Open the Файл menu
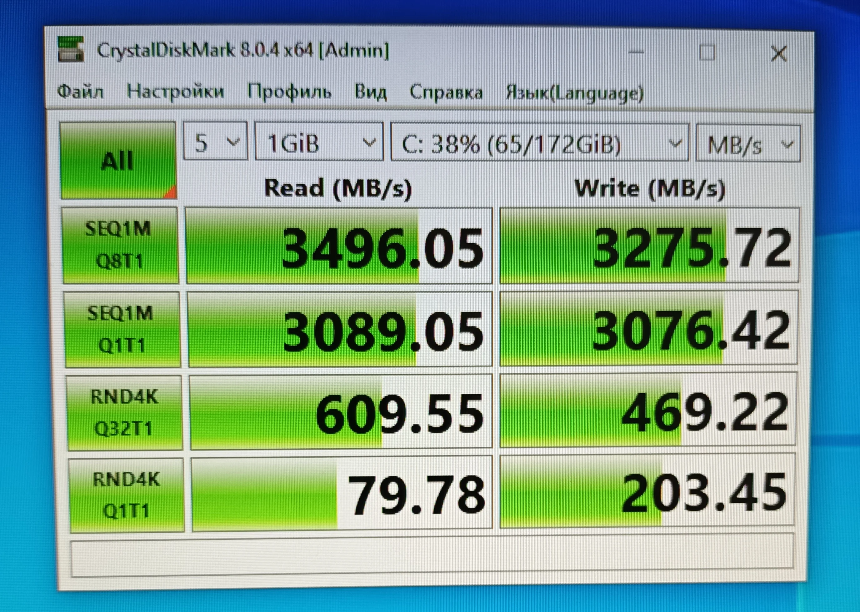 pyautogui.click(x=80, y=92)
